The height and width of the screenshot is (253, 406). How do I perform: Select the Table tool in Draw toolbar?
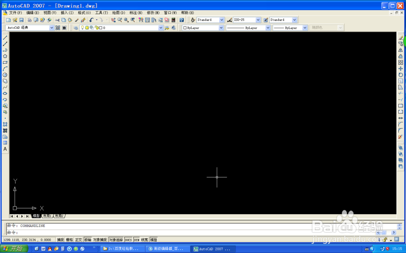click(x=5, y=143)
